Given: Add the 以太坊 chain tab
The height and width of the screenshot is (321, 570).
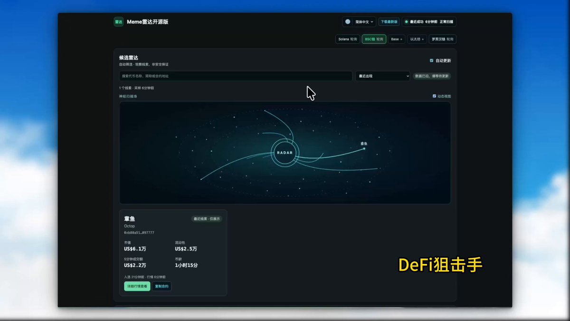Looking at the screenshot, I should point(417,39).
